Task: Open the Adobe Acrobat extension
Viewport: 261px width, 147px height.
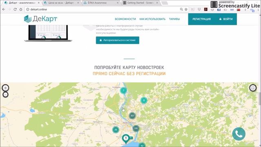Action: (x=206, y=9)
